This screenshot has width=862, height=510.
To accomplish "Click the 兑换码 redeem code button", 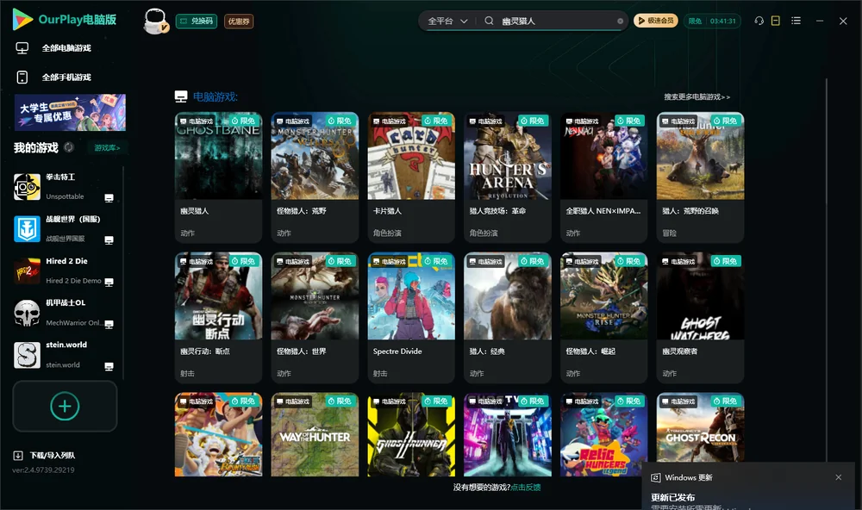I will coord(197,21).
